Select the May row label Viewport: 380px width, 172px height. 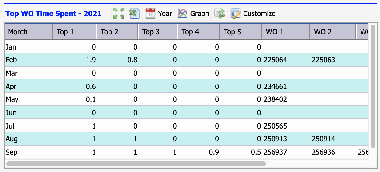[x=12, y=100]
